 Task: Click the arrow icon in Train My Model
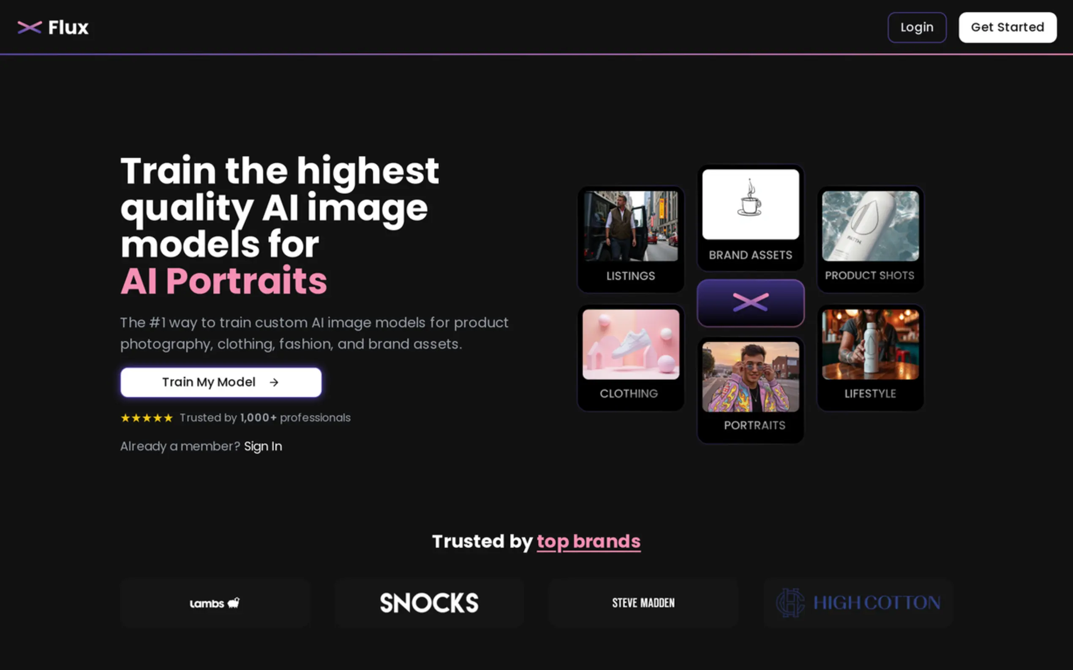coord(274,382)
